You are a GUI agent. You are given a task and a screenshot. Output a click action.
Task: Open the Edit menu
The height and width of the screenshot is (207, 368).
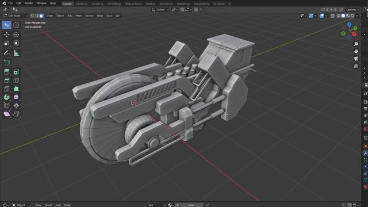pyautogui.click(x=18, y=3)
